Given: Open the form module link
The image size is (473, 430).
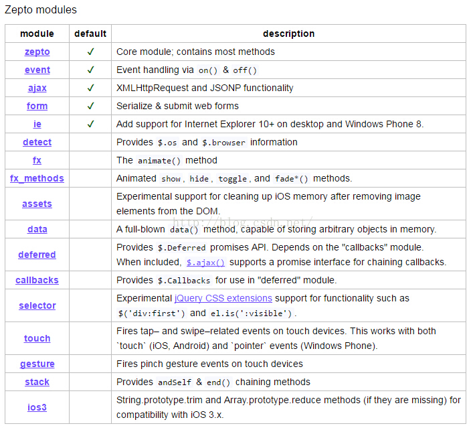Looking at the screenshot, I should (x=37, y=106).
